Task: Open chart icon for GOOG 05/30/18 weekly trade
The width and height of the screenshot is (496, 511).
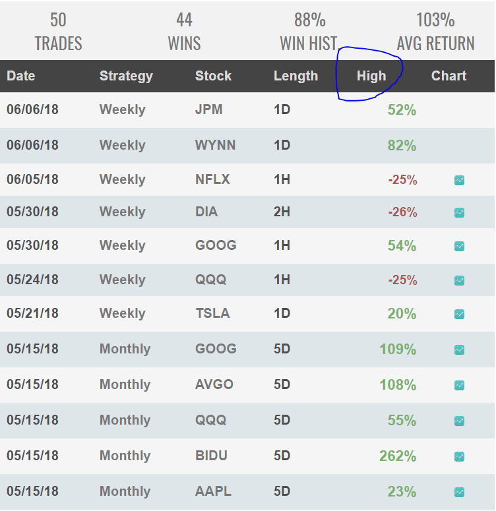Action: (459, 246)
